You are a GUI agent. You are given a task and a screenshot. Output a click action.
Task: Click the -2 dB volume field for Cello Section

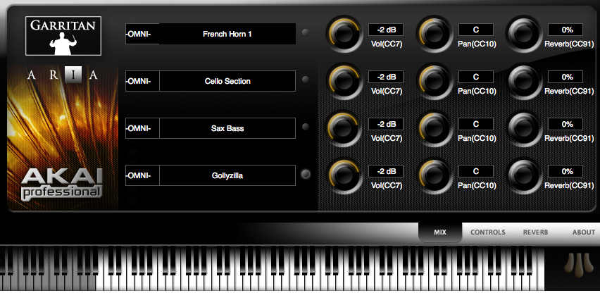(x=386, y=77)
